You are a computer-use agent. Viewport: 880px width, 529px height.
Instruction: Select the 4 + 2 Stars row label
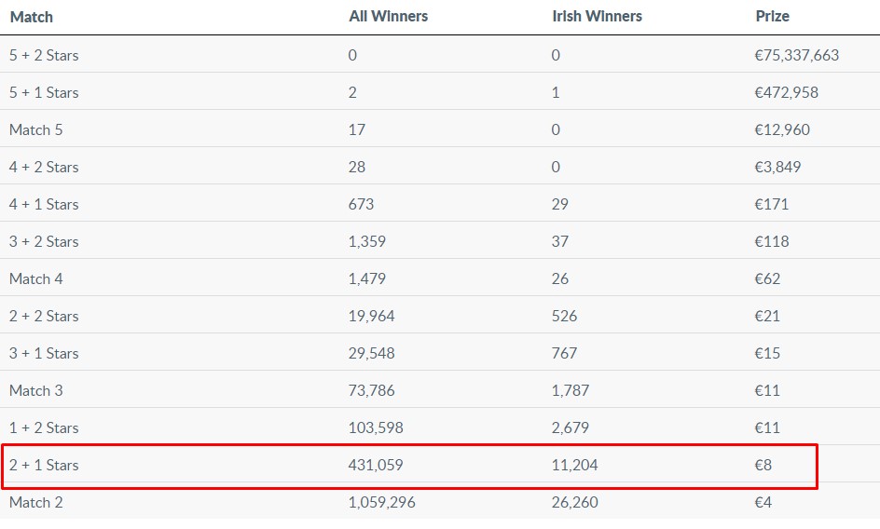[x=44, y=167]
